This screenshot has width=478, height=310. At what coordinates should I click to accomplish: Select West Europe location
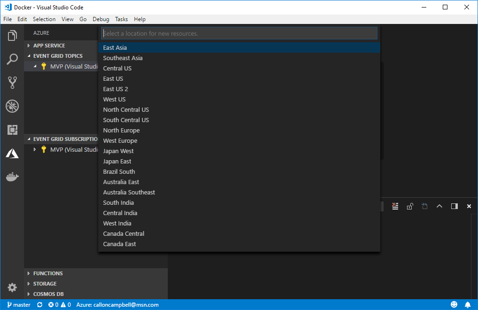[x=120, y=141]
